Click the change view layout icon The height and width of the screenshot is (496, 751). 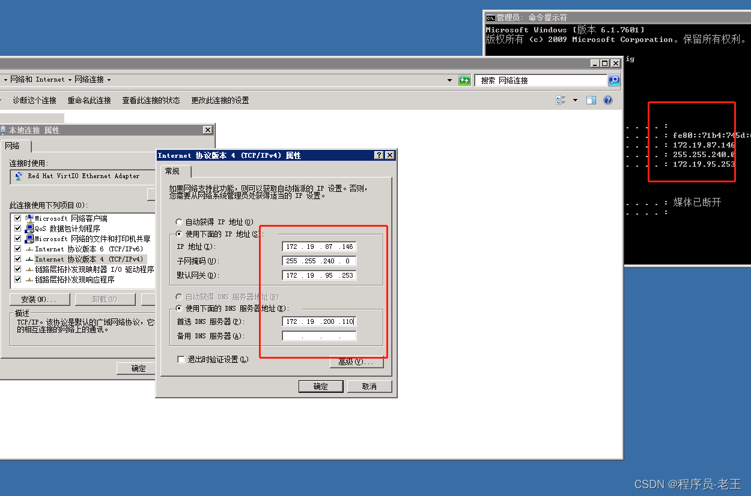click(x=561, y=101)
